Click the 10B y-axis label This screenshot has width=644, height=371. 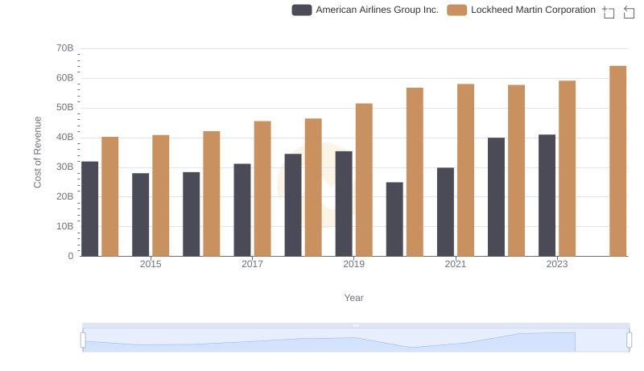coord(65,226)
